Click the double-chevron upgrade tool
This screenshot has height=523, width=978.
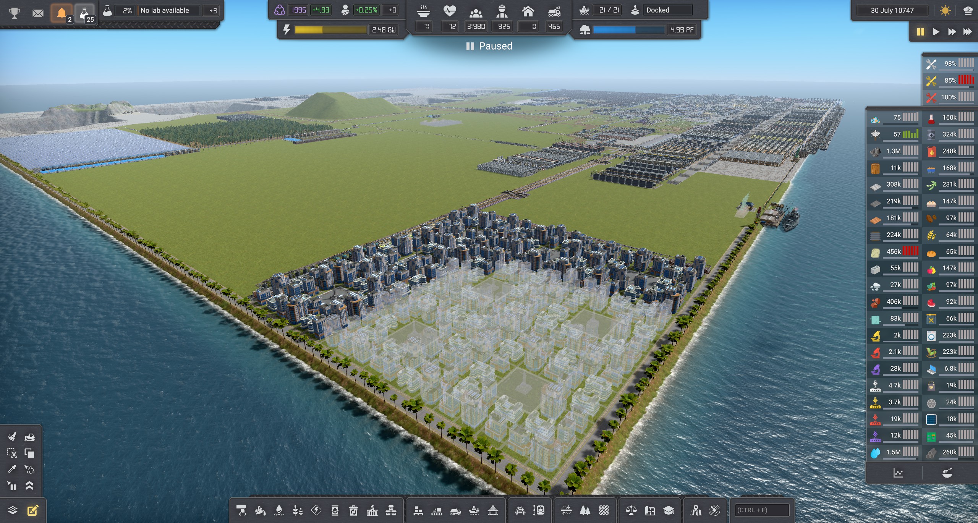point(29,486)
